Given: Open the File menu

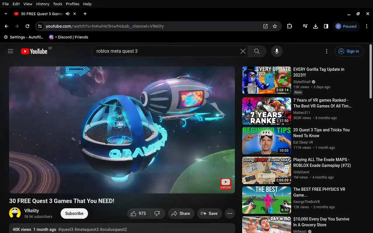Looking at the screenshot, I should [6, 4].
